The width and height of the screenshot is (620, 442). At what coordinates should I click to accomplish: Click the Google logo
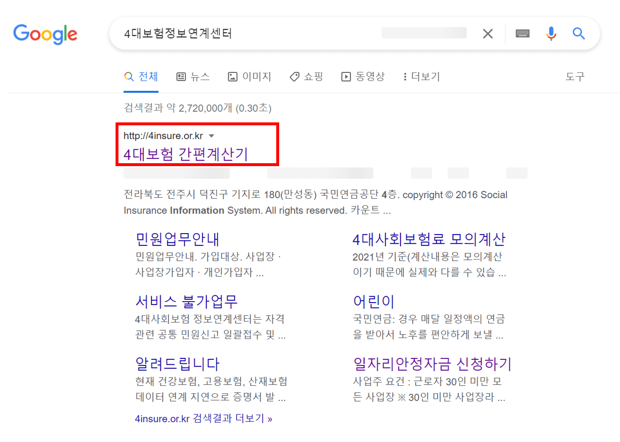click(x=45, y=34)
